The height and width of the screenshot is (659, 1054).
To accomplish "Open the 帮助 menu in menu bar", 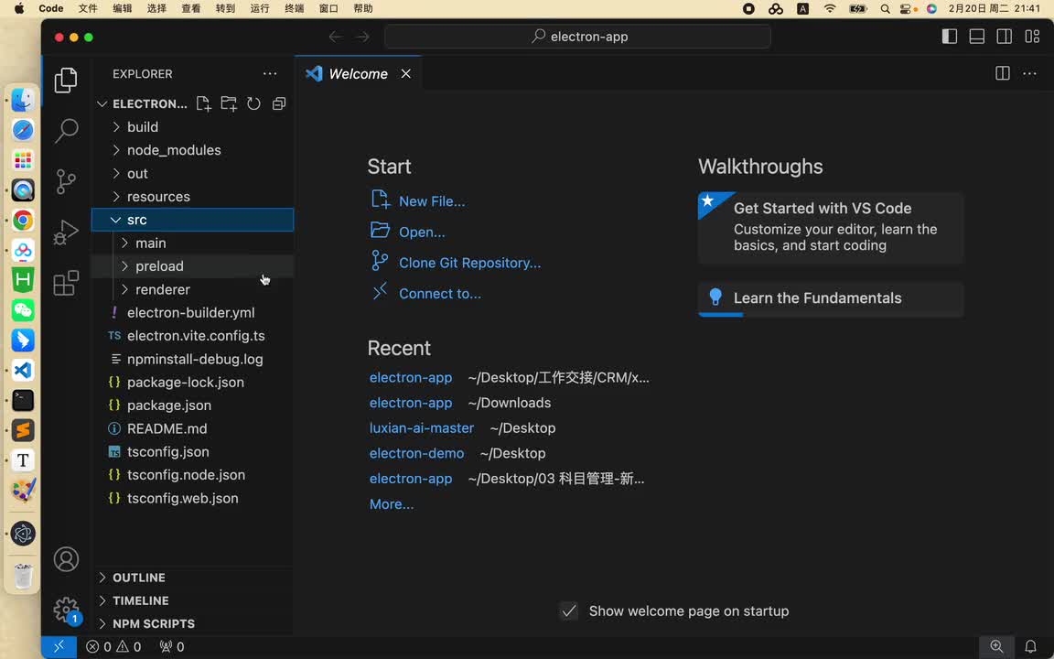I will tap(363, 9).
